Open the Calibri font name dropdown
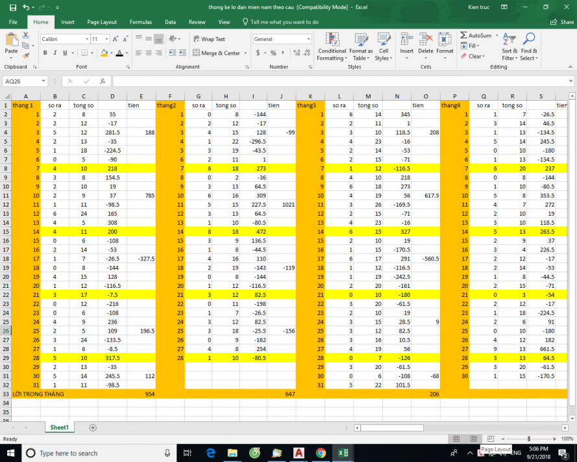The height and width of the screenshot is (462, 577). coord(87,39)
